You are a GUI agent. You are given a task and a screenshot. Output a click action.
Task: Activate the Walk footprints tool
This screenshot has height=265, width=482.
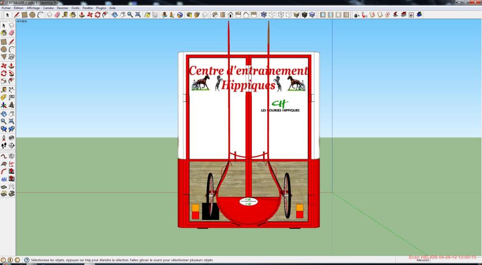click(x=4, y=145)
